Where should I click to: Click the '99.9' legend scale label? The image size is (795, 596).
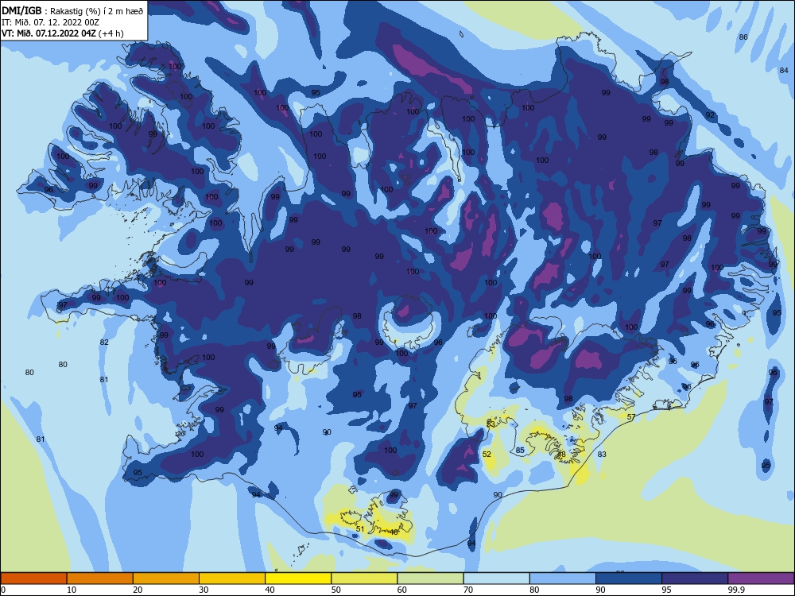coord(735,590)
